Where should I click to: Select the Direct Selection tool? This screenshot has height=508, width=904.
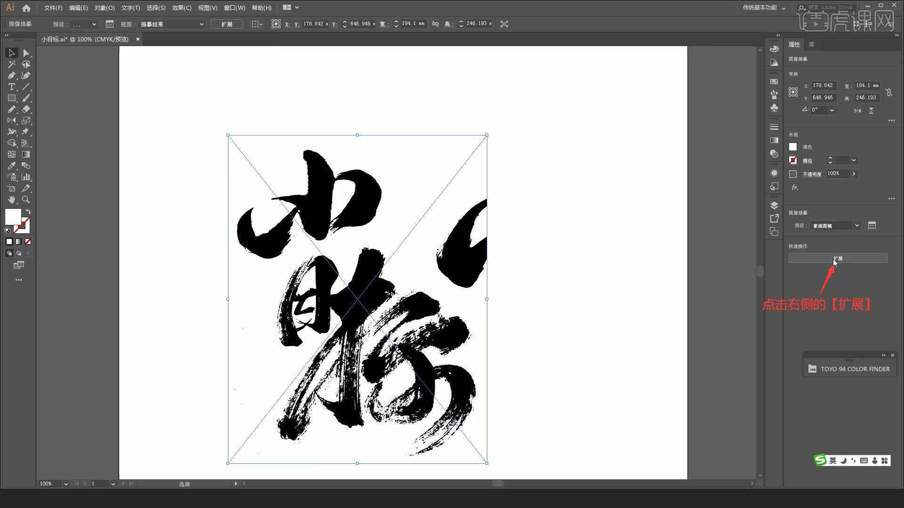tap(25, 52)
